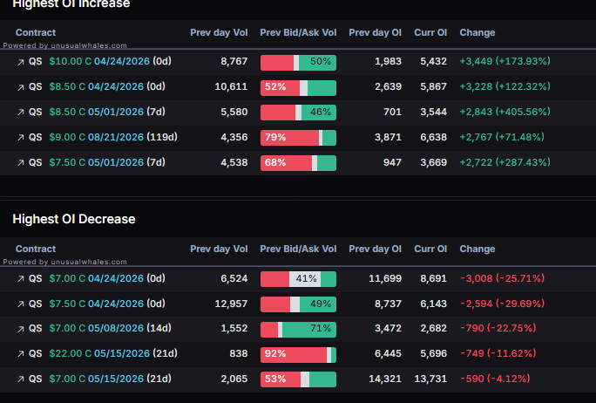Select the 79% bid/ask volume bar

tap(298, 138)
